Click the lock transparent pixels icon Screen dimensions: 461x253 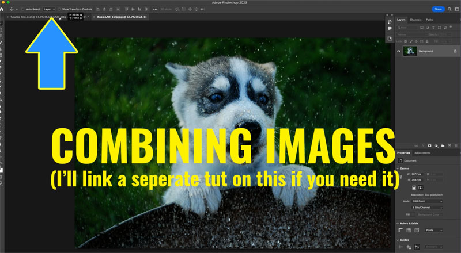[x=406, y=41]
